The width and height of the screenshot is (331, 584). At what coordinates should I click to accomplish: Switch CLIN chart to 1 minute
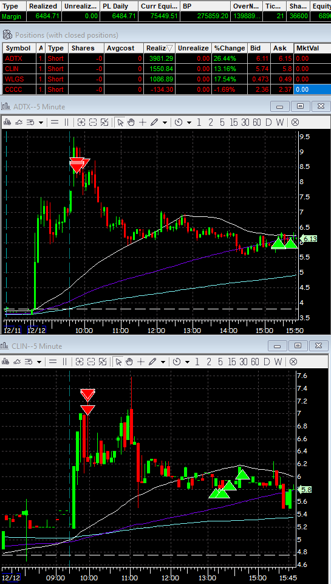tap(197, 361)
